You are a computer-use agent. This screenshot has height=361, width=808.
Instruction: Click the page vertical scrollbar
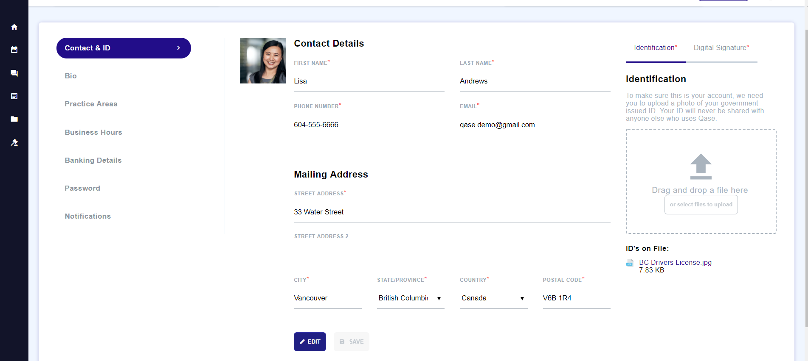point(806,178)
